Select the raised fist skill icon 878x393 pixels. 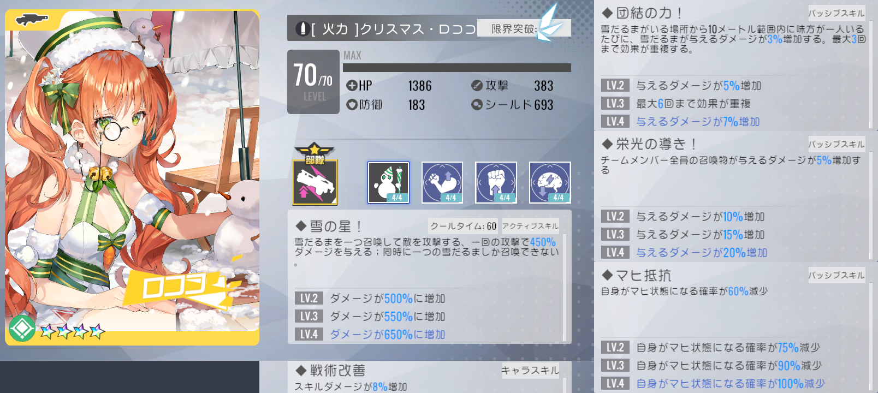(x=496, y=182)
